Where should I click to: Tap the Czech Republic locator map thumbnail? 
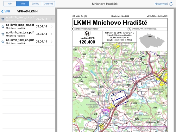tap(152, 41)
